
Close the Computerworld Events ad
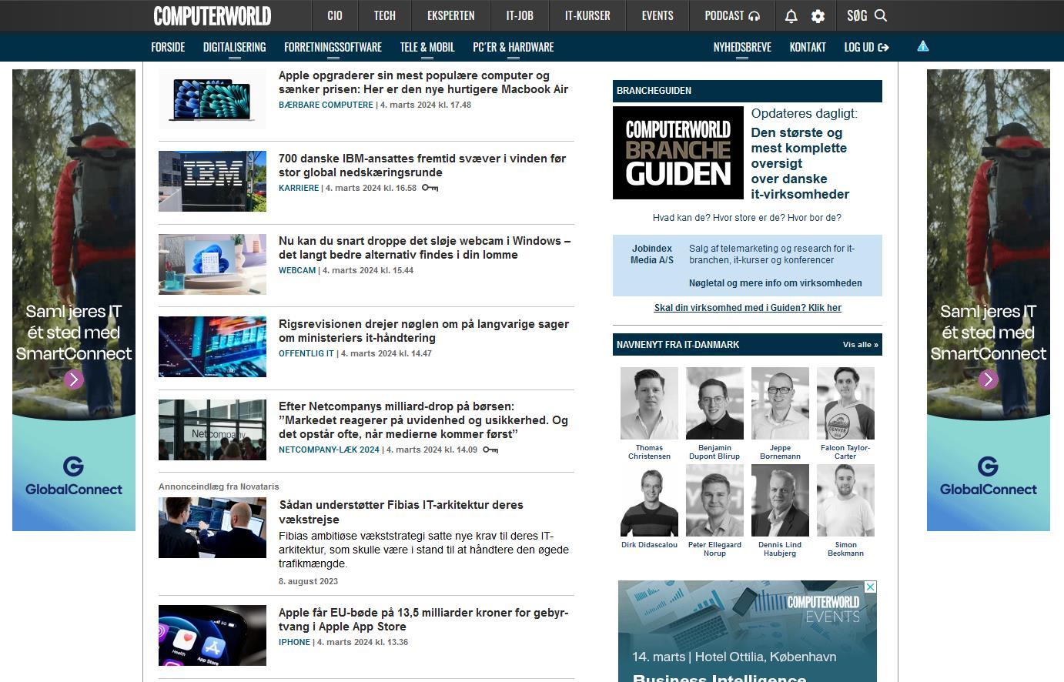(x=870, y=587)
